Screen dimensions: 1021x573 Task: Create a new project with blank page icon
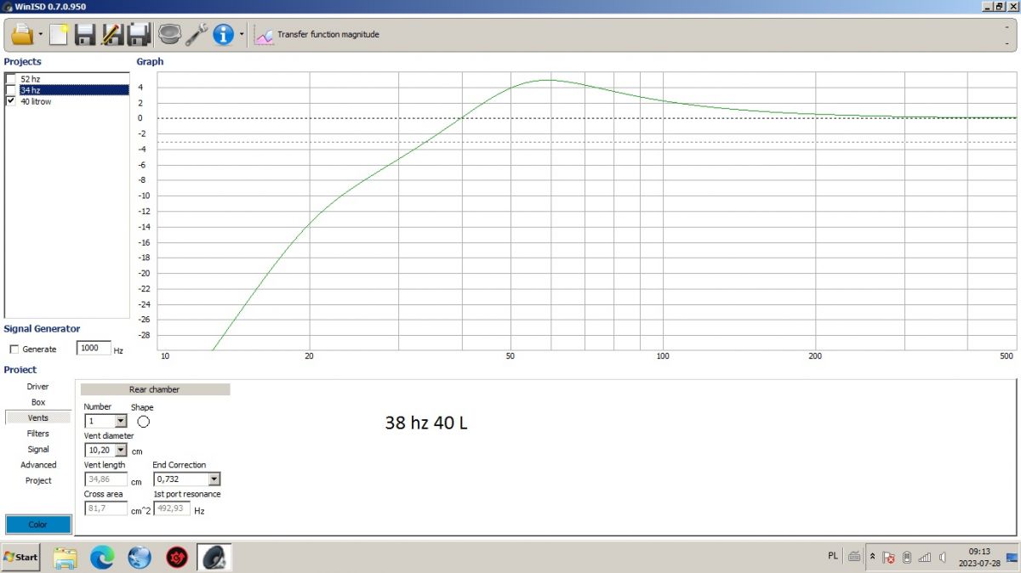tap(59, 35)
